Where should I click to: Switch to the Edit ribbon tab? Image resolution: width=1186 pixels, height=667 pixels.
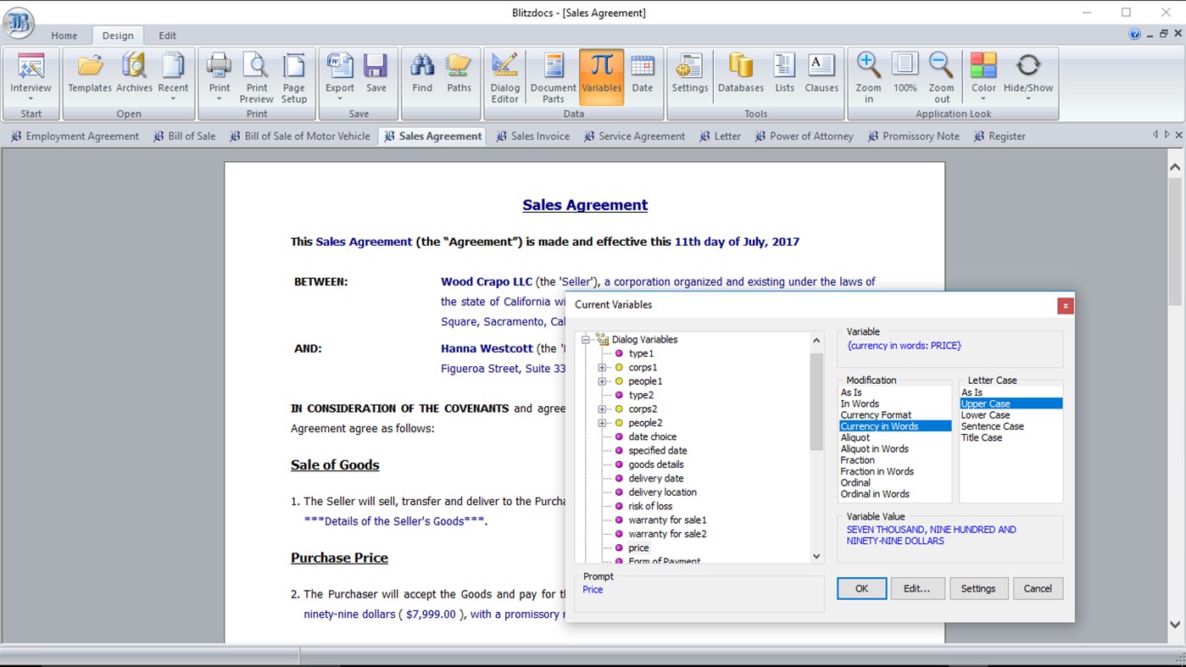coord(167,36)
